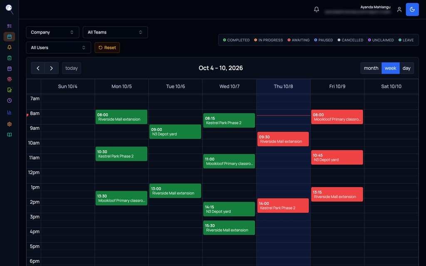Open the red fingerprint icon
Screen dimensions: 426x266
[x=10, y=79]
